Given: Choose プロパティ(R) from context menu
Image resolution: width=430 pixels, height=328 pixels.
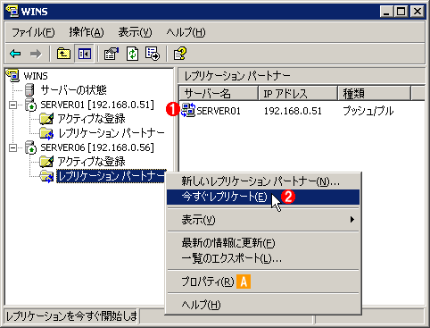Looking at the screenshot, I should click(263, 282).
